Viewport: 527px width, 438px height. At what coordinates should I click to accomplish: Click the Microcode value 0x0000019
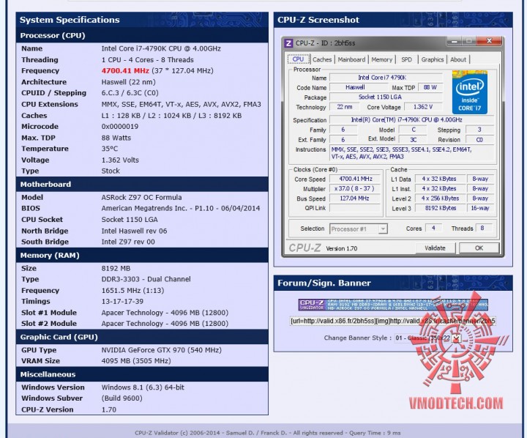119,127
